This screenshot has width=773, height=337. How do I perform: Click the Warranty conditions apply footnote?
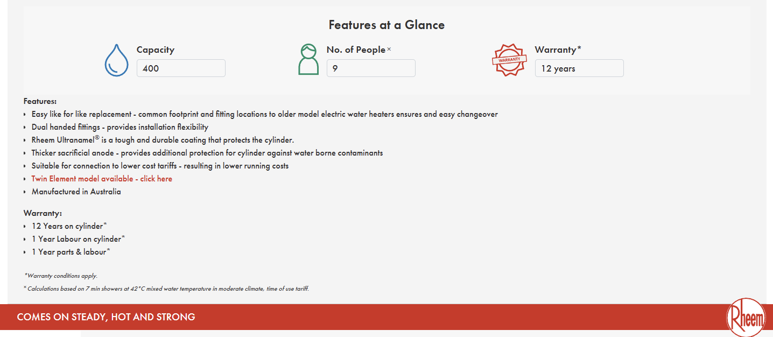click(61, 276)
